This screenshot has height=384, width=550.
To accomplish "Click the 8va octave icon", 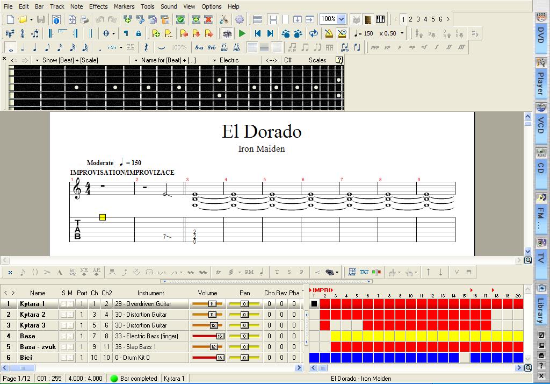I will (199, 47).
